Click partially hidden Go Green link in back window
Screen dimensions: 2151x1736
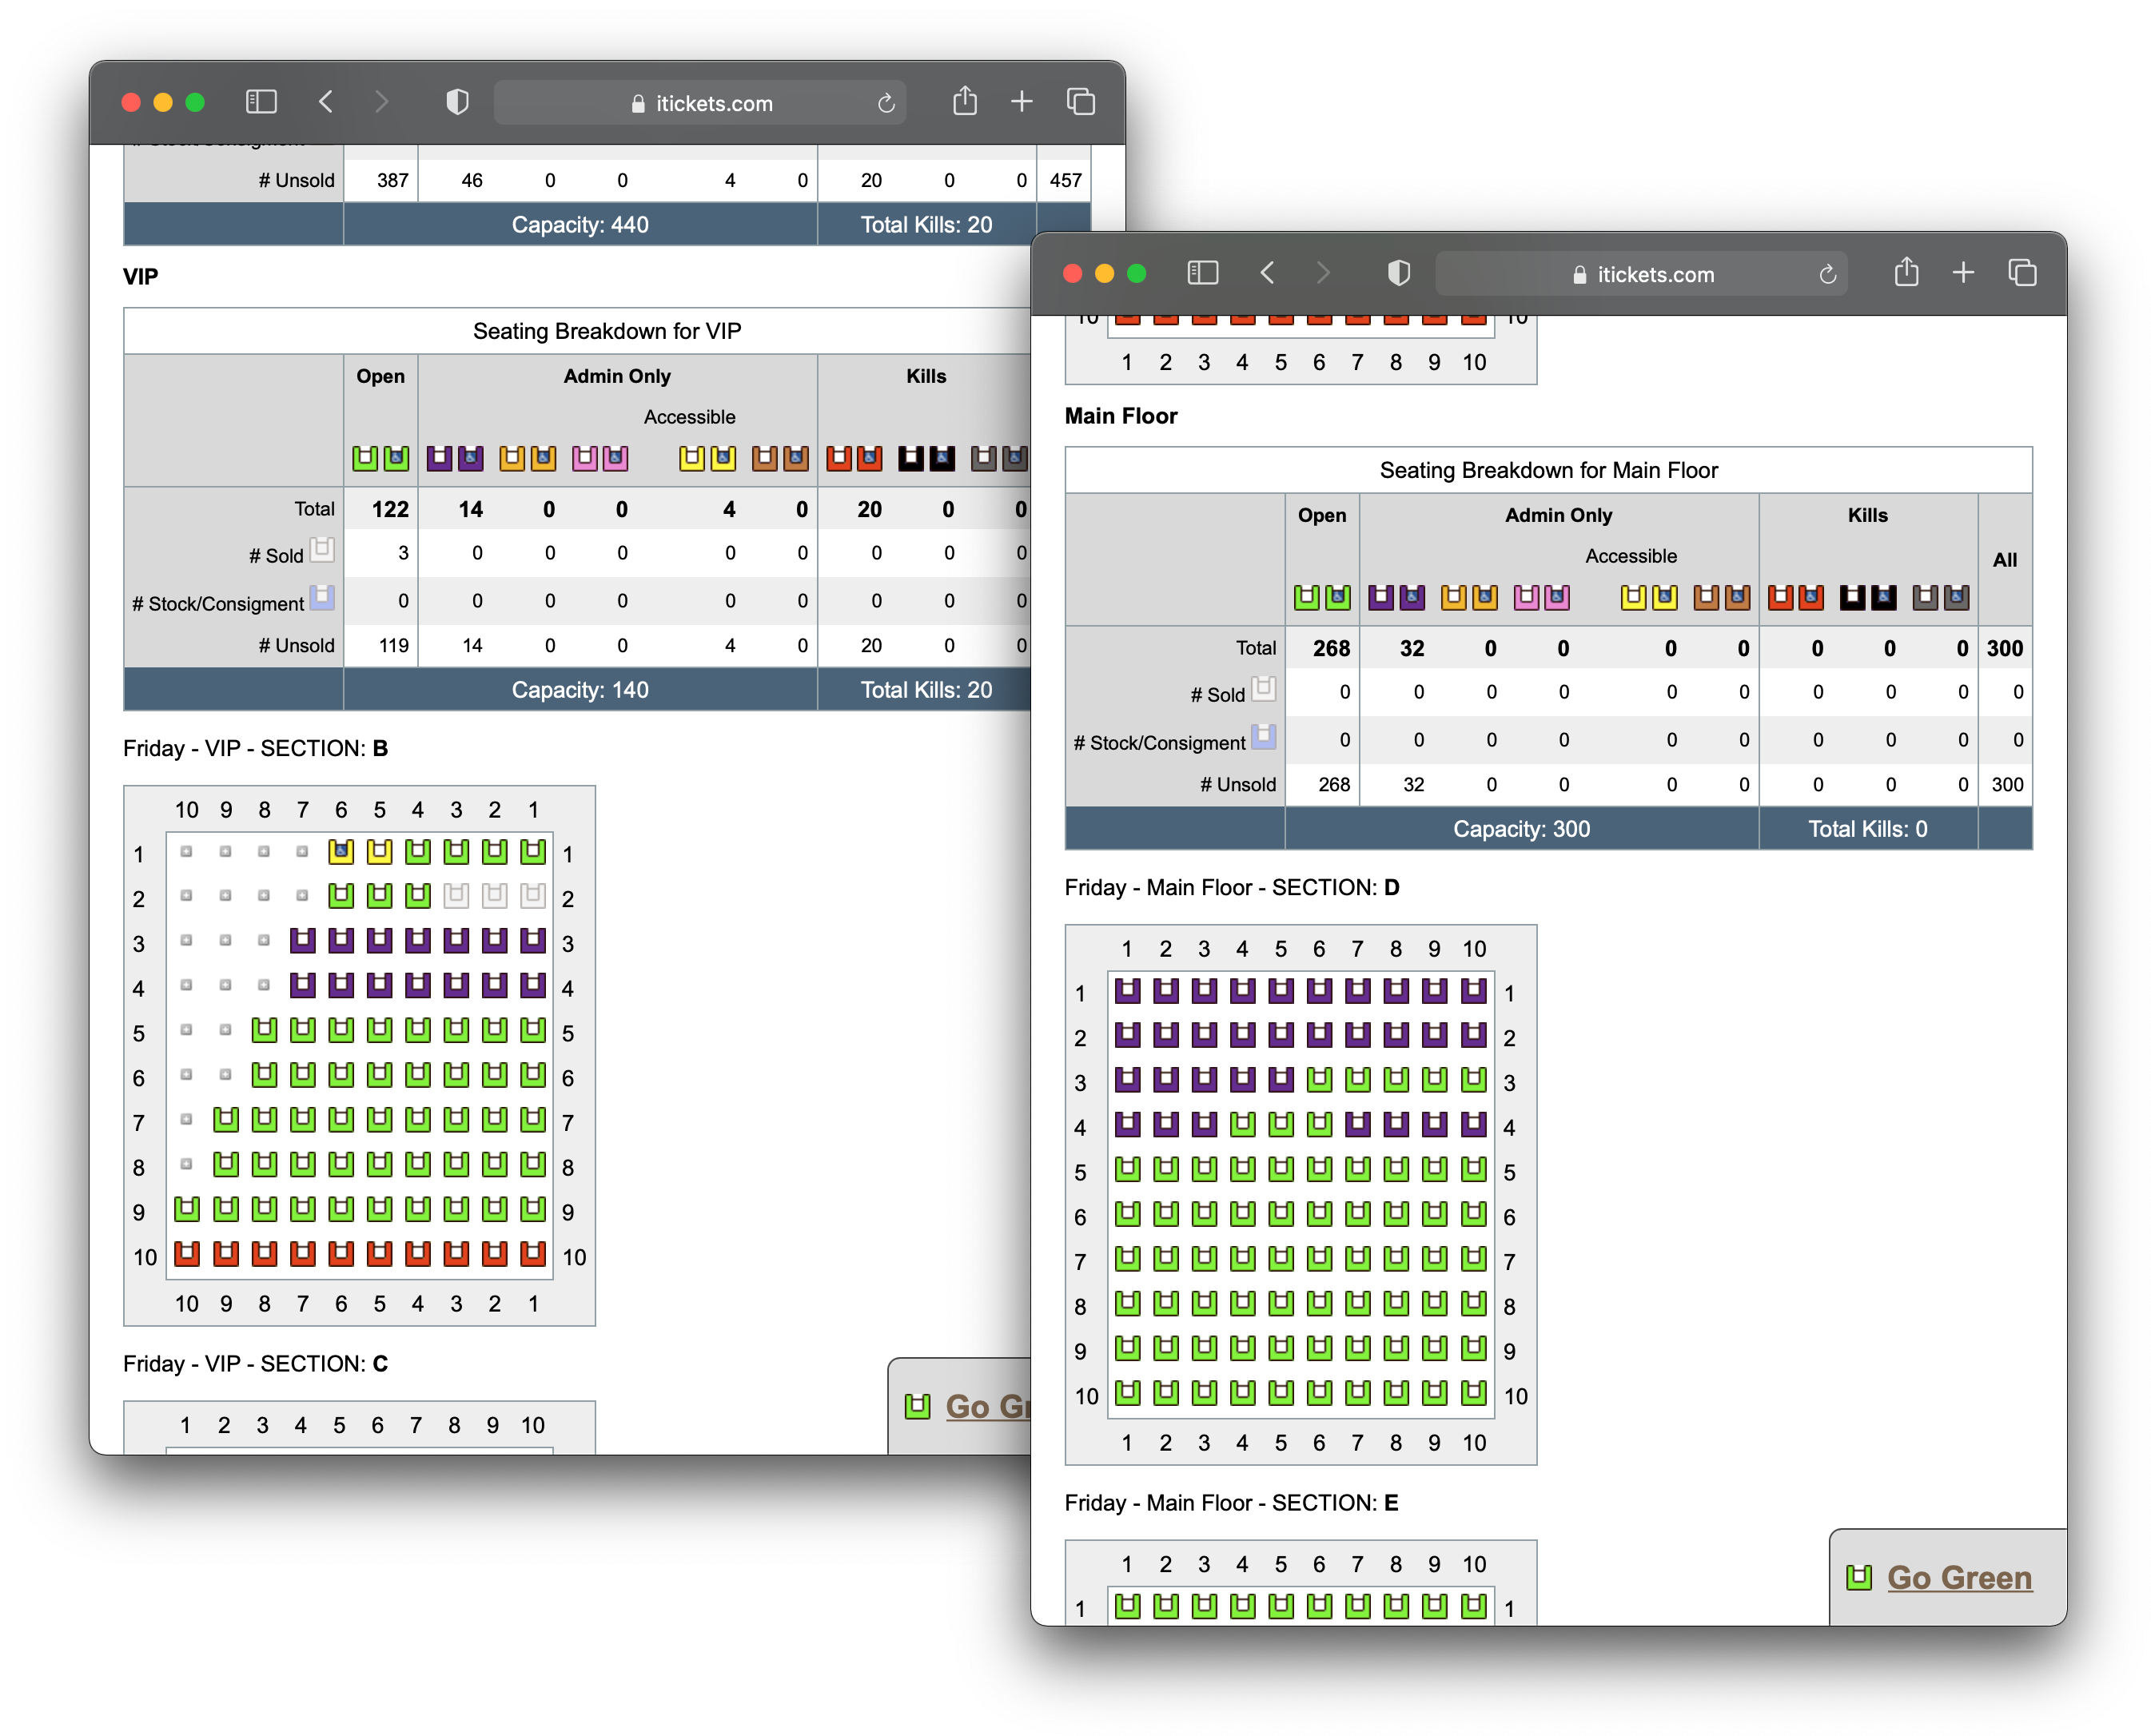(987, 1406)
